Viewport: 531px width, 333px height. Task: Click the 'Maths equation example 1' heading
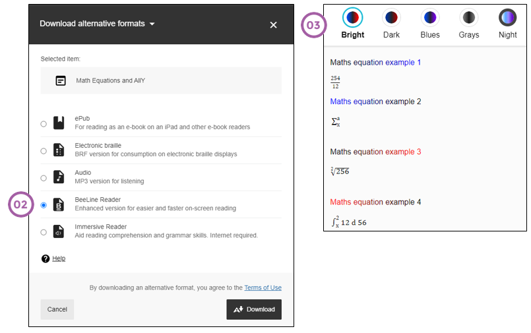(375, 63)
